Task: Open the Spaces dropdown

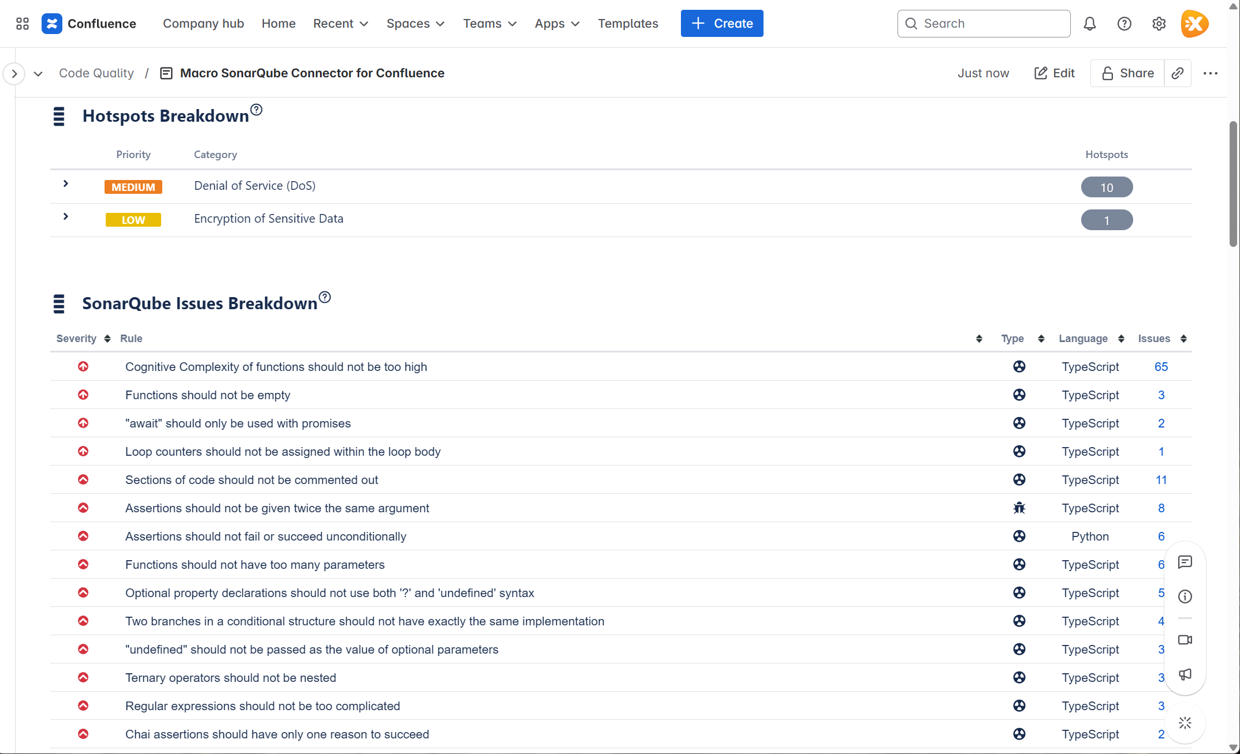Action: pos(415,24)
